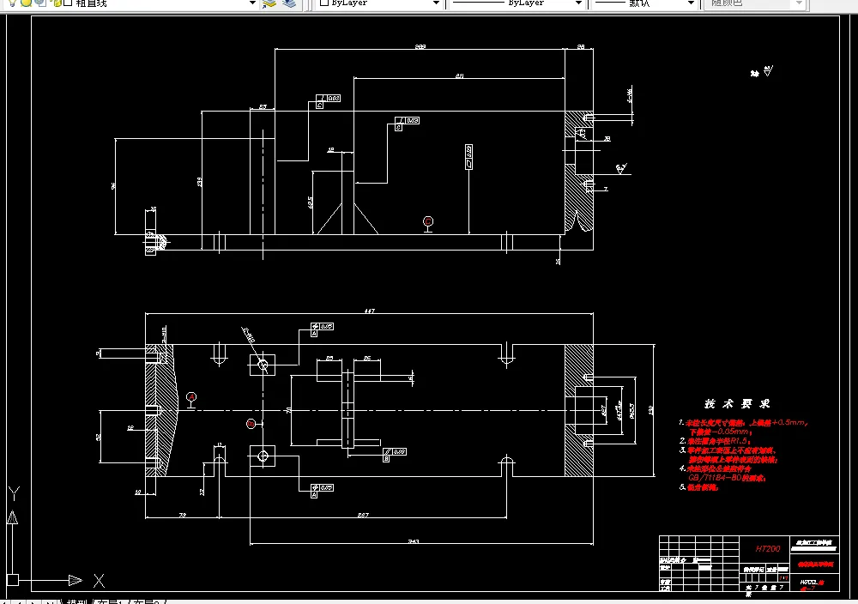Click Make Object's Layer Current icon
The height and width of the screenshot is (604, 858).
[269, 3]
